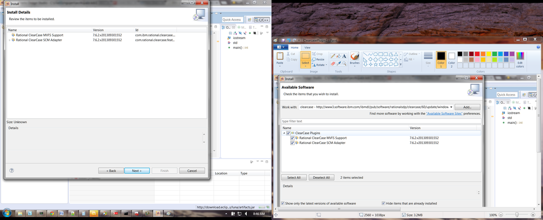The image size is (543, 220).
Task: Expand the Shapes gallery more arrow
Action: [x=401, y=65]
